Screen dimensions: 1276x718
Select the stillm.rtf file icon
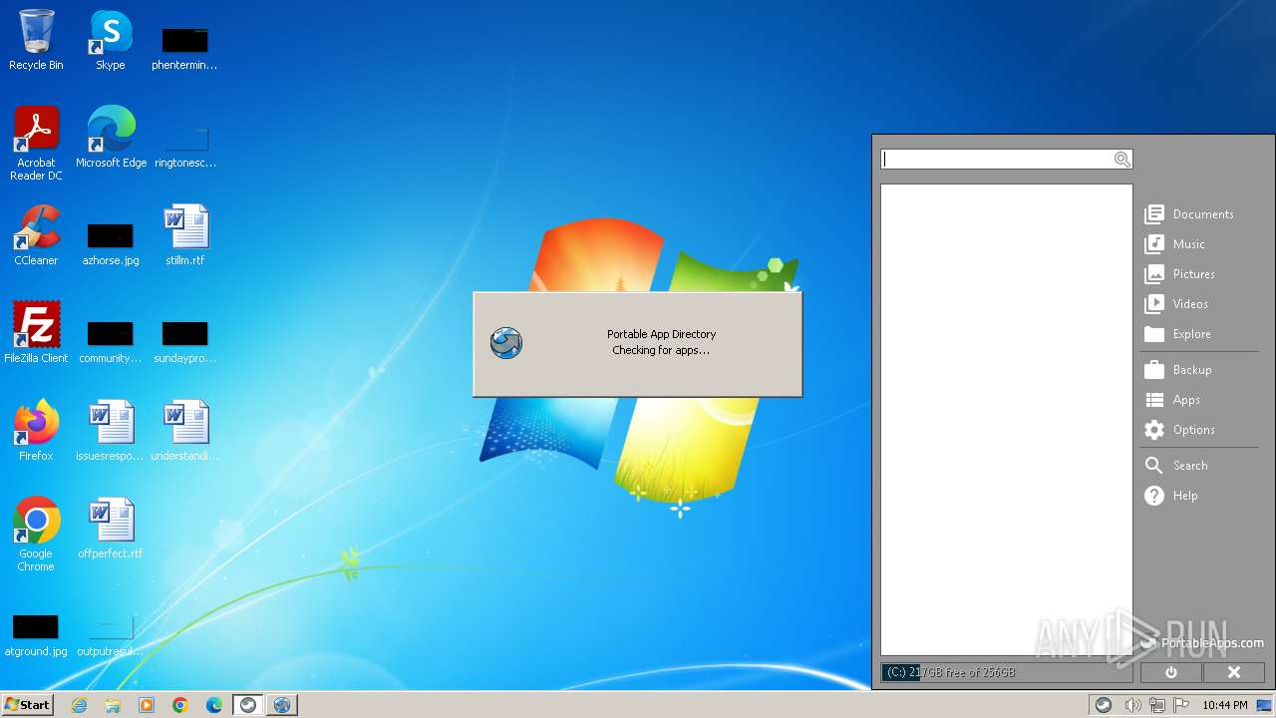pos(185,235)
